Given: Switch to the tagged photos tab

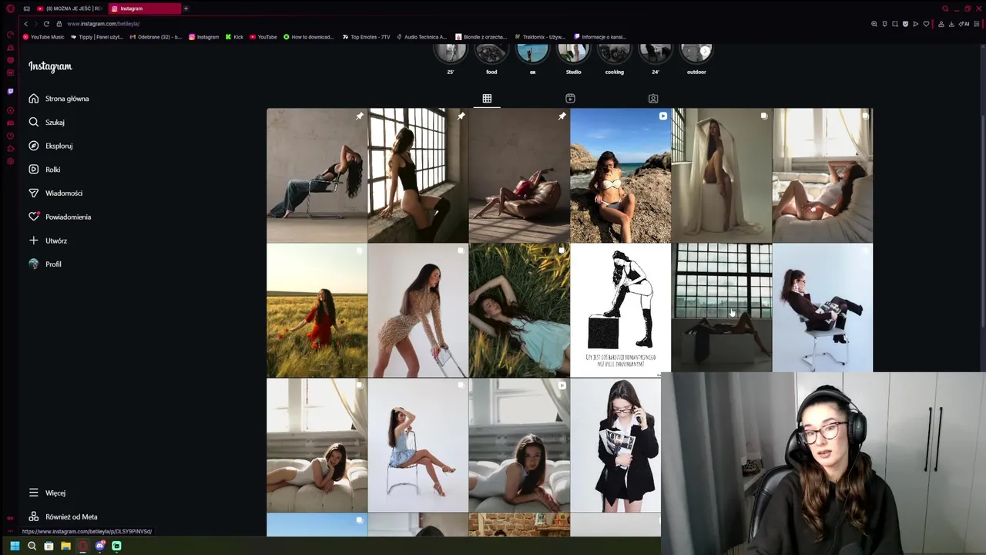Looking at the screenshot, I should coord(653,99).
